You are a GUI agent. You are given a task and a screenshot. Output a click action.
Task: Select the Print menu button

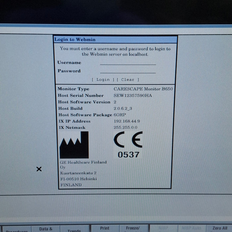[105, 229]
